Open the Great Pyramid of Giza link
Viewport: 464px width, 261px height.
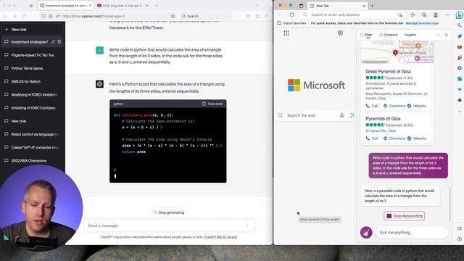[388, 71]
